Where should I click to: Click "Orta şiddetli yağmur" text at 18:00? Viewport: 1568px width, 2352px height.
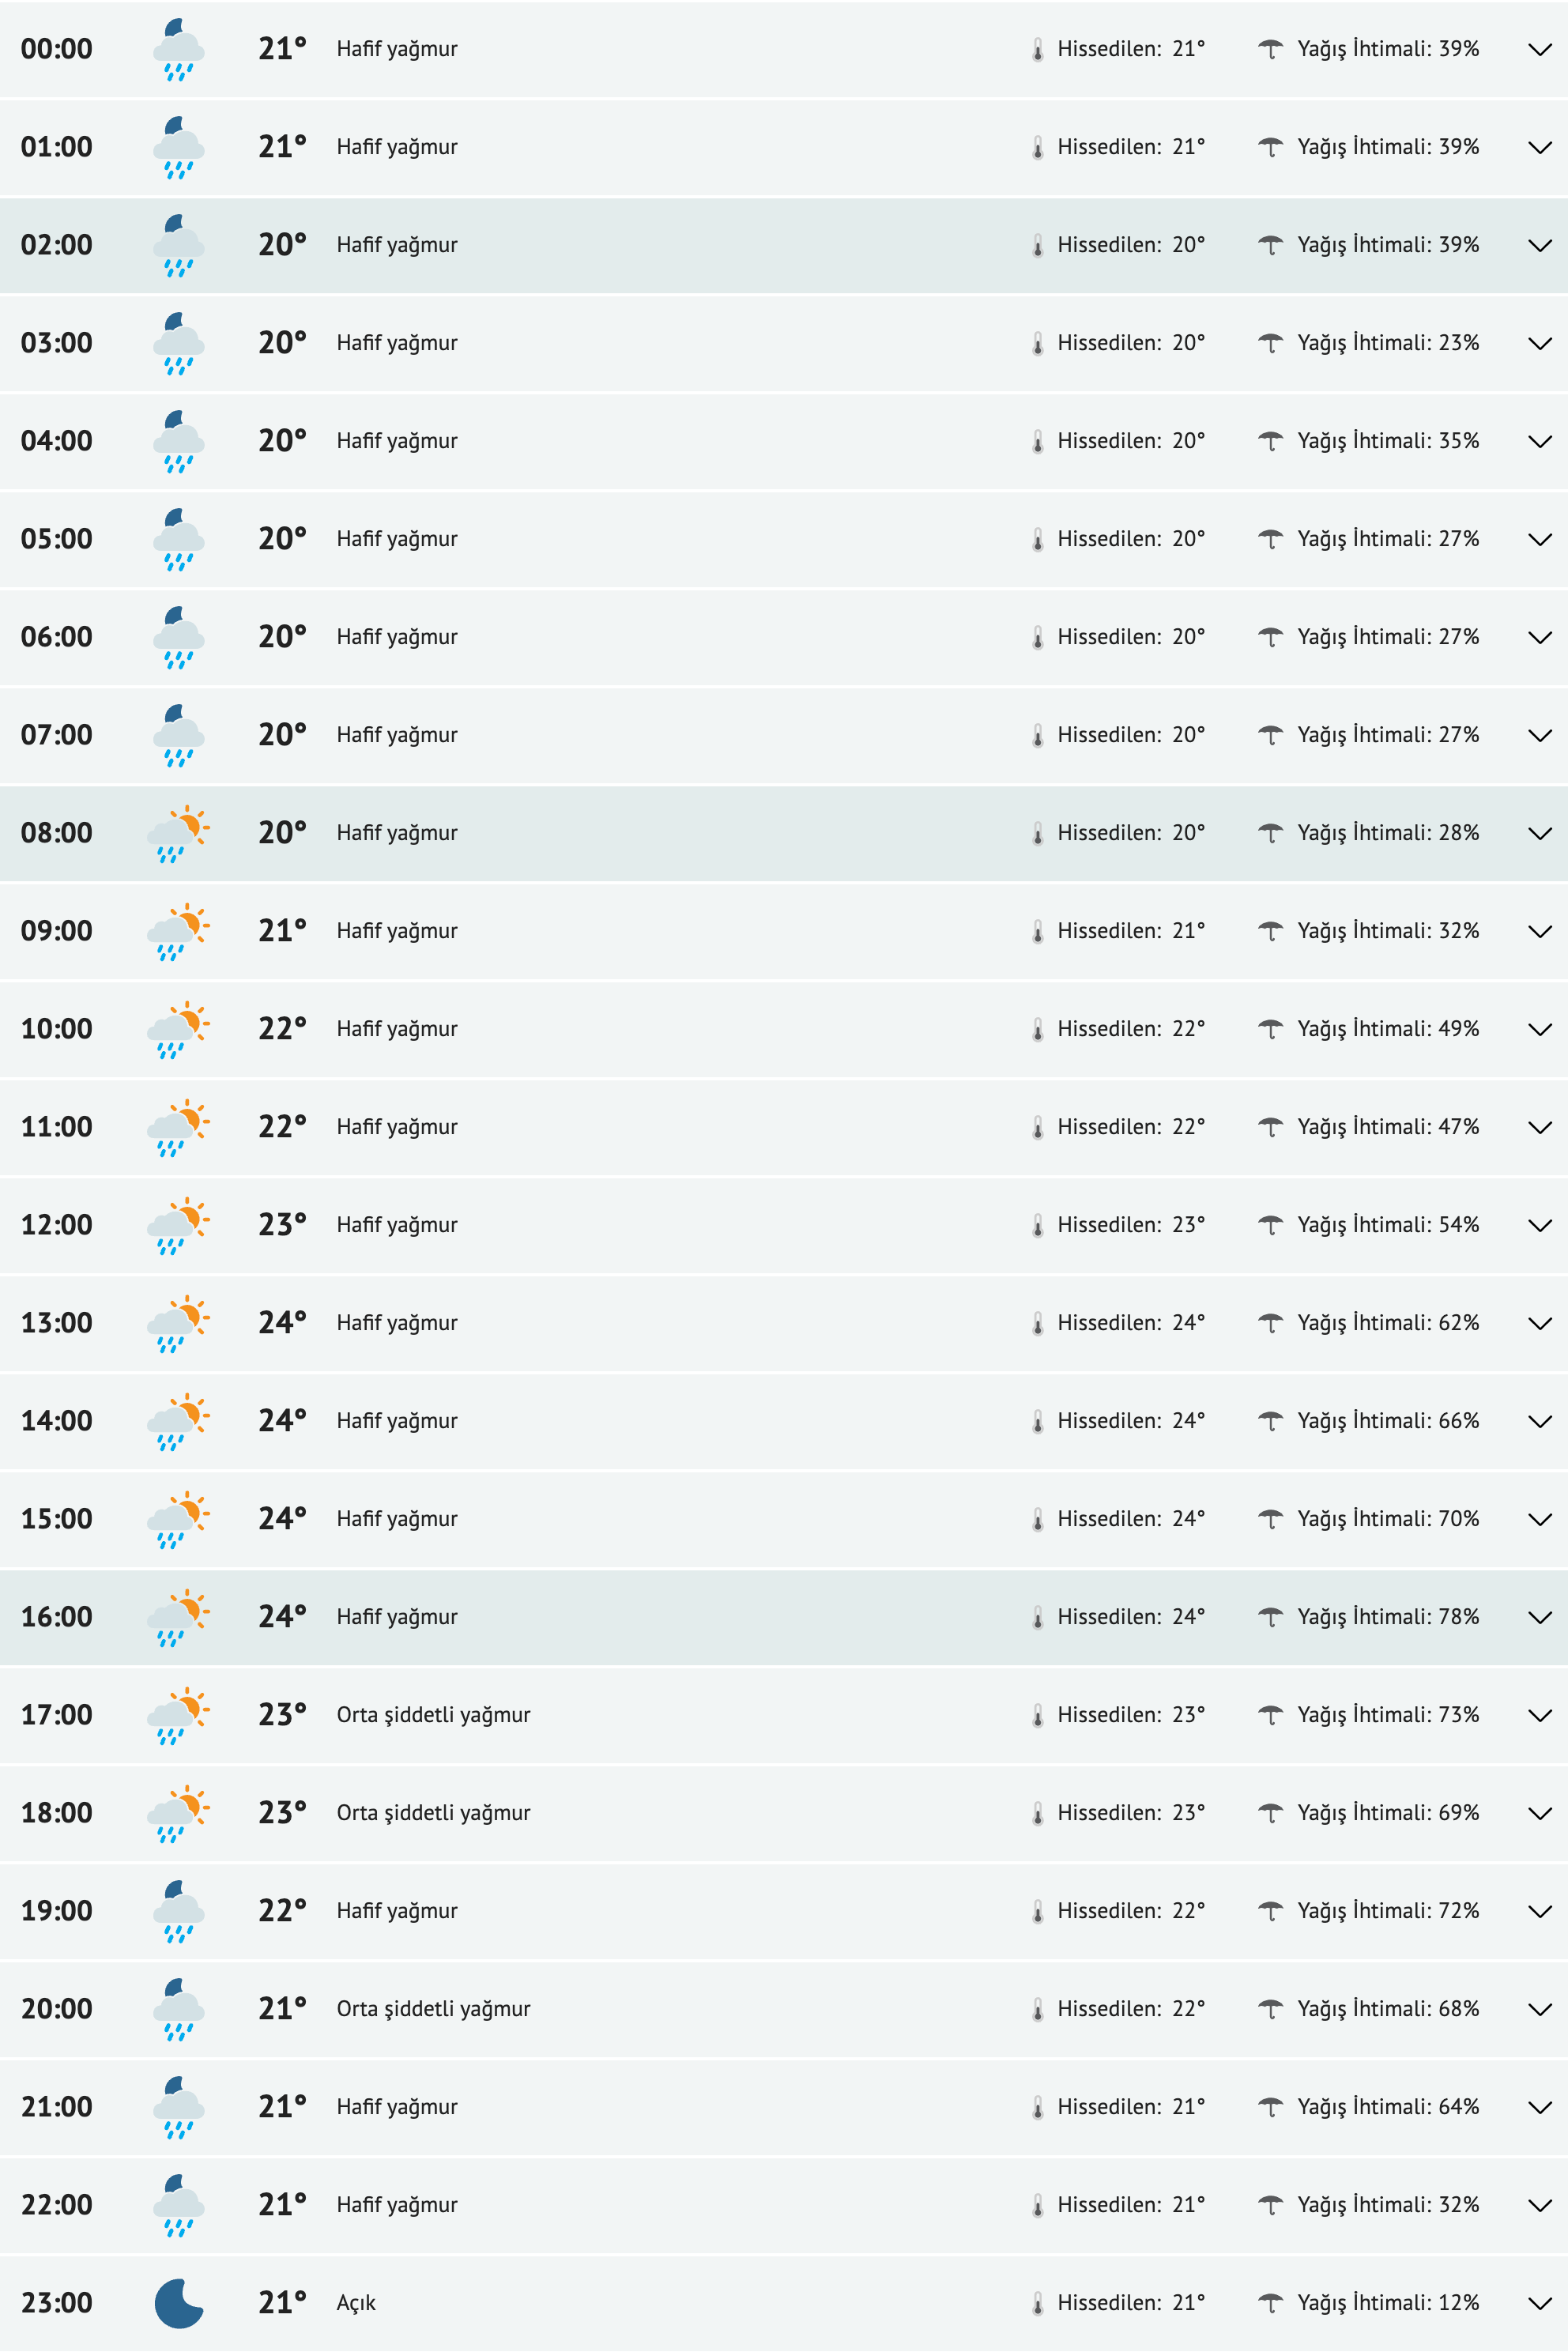(x=433, y=1813)
